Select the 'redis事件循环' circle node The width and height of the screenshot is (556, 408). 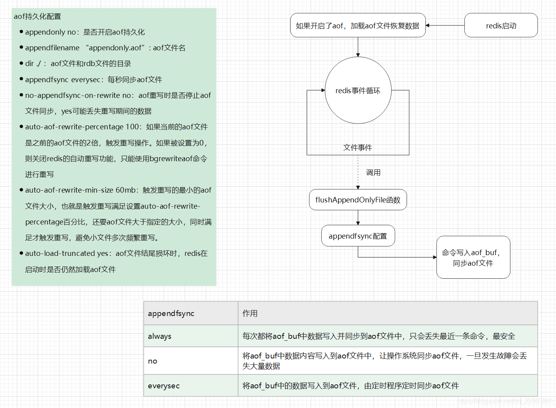tap(358, 90)
